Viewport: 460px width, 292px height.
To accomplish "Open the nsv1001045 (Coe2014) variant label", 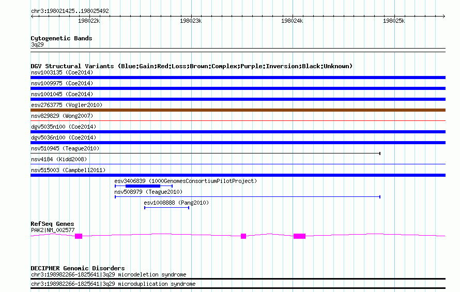I will tap(62, 94).
